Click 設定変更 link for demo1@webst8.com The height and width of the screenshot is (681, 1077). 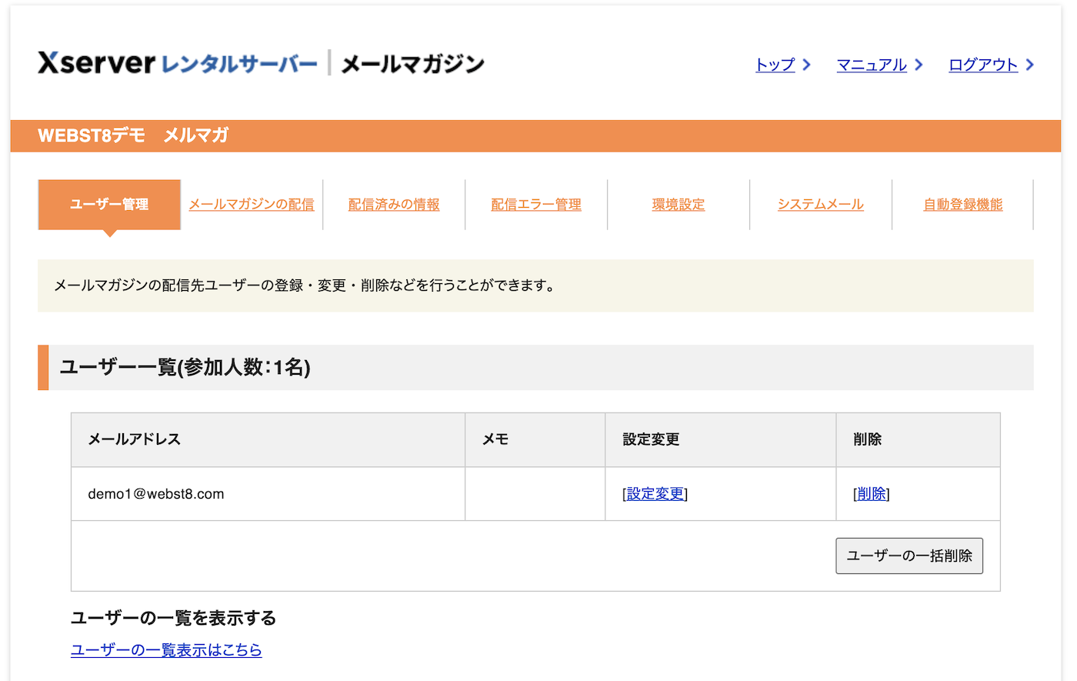coord(655,494)
